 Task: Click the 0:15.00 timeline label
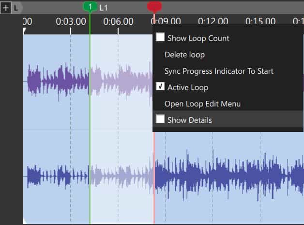tap(260, 21)
